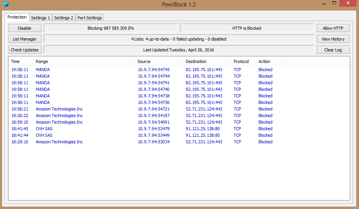Open the Port Settings tab
The width and height of the screenshot is (359, 209).
[x=89, y=18]
